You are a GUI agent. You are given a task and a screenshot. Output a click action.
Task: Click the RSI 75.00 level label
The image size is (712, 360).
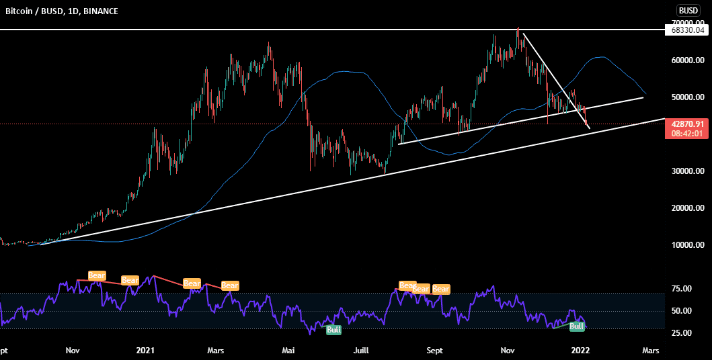coord(682,288)
